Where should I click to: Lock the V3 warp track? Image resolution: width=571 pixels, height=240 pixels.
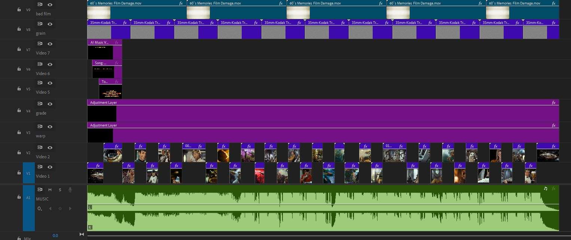(19, 133)
